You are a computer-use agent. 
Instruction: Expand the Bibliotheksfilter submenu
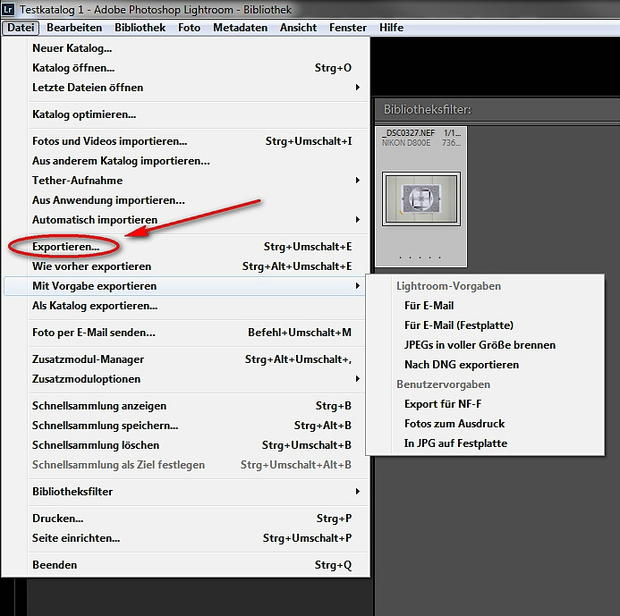185,492
